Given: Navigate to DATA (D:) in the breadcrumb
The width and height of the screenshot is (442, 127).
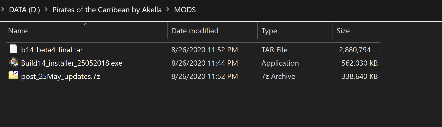Looking at the screenshot, I should (25, 10).
